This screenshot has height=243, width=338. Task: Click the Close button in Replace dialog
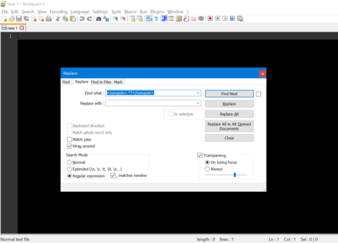tap(229, 138)
